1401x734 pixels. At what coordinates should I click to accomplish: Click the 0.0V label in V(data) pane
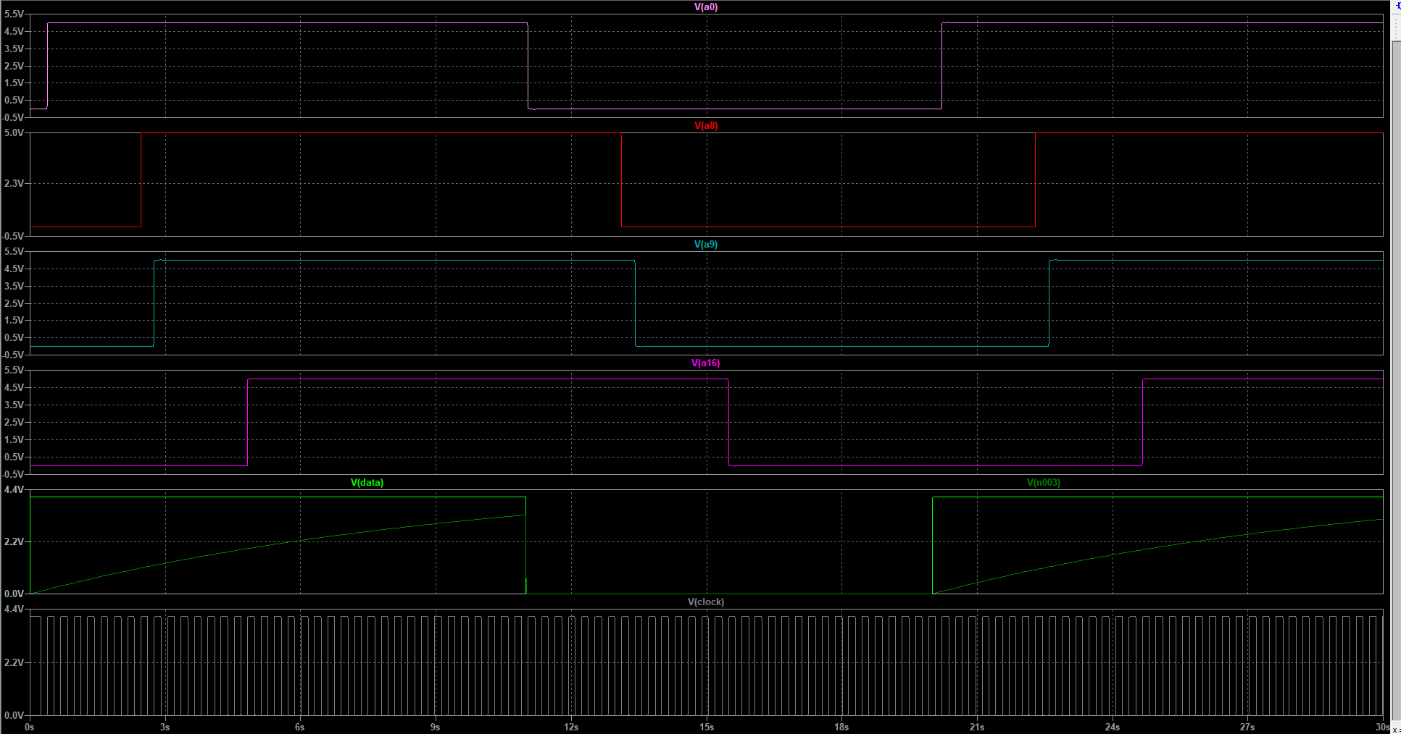pos(14,594)
